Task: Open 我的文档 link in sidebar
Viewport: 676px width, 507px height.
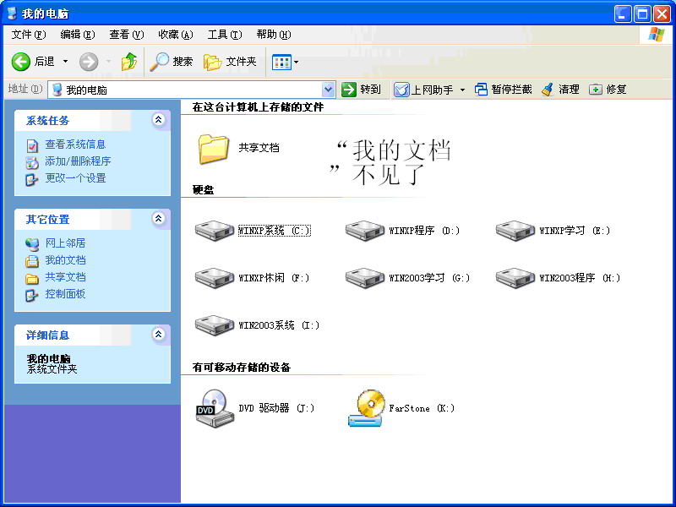Action: pyautogui.click(x=66, y=260)
